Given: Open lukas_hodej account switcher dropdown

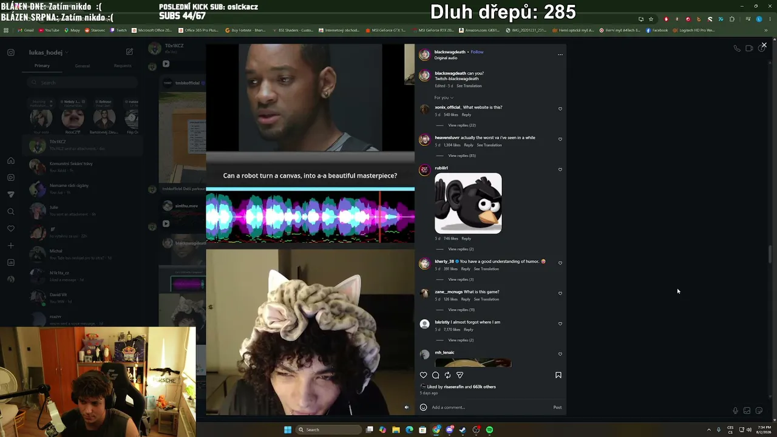Looking at the screenshot, I should (x=49, y=53).
